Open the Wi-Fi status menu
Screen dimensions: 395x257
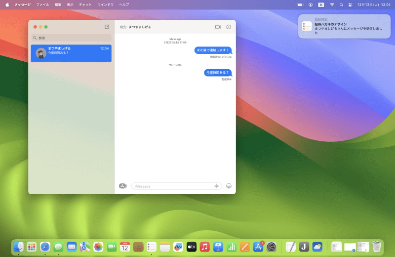point(332,4)
